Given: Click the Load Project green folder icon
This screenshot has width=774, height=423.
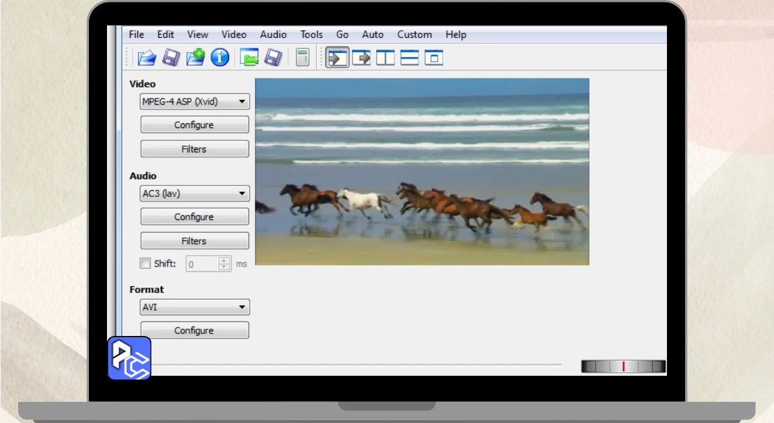Looking at the screenshot, I should [249, 58].
